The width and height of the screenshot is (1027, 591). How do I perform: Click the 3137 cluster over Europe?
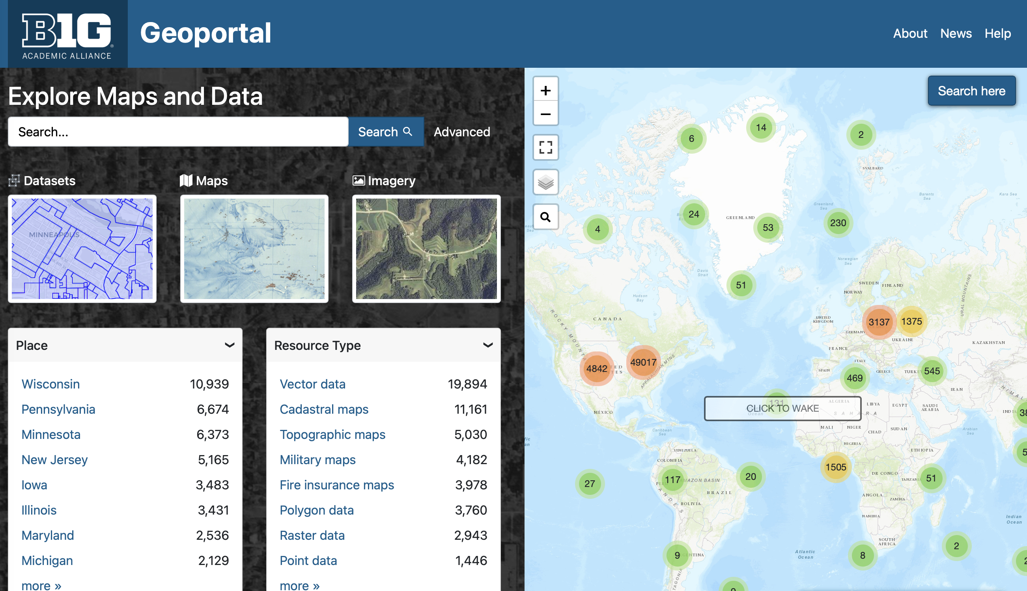coord(879,322)
